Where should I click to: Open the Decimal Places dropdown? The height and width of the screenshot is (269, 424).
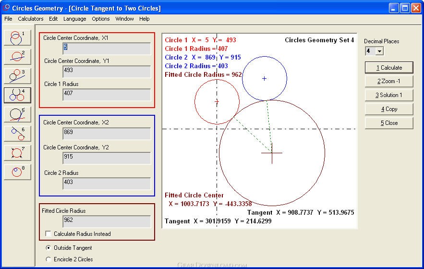[380, 51]
